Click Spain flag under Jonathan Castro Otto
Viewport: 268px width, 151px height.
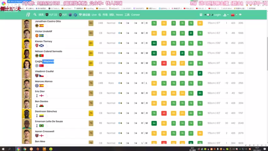coord(41,26)
